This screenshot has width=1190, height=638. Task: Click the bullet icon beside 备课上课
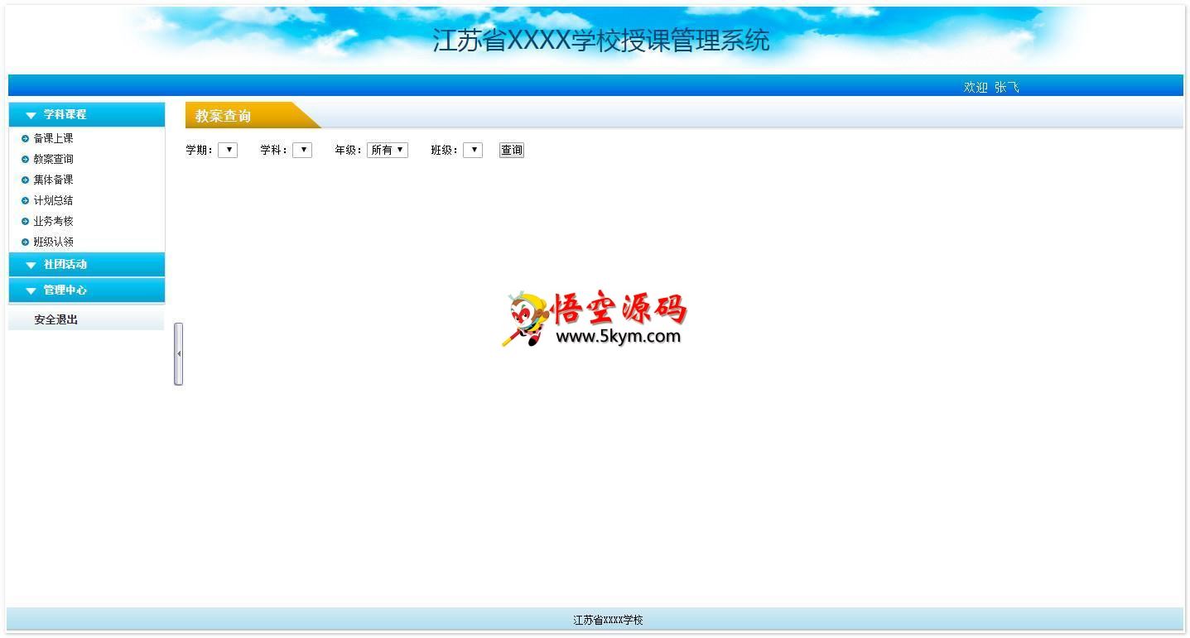click(x=25, y=138)
